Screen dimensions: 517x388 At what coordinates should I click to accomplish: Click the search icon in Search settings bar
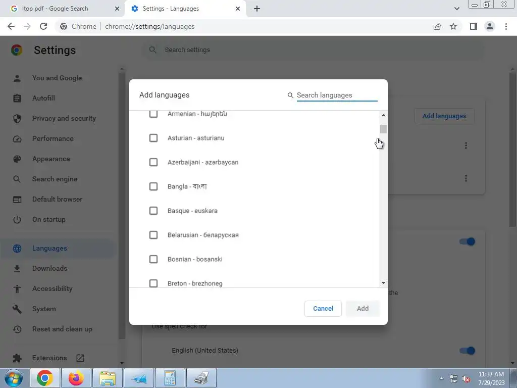(x=152, y=50)
